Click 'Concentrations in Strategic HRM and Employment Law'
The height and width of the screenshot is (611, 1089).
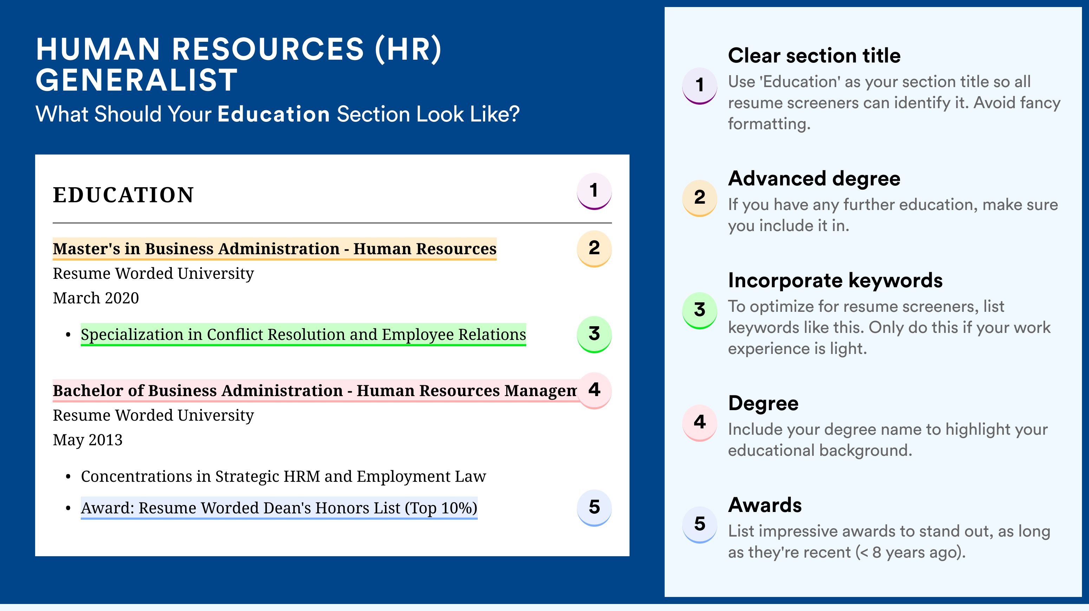coord(283,477)
